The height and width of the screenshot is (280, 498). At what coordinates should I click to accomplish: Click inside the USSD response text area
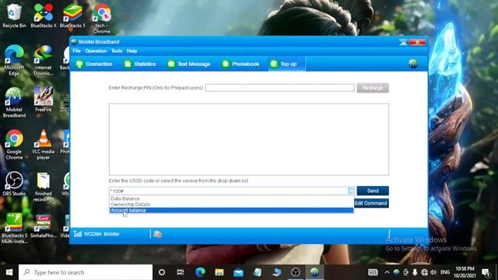(x=249, y=139)
